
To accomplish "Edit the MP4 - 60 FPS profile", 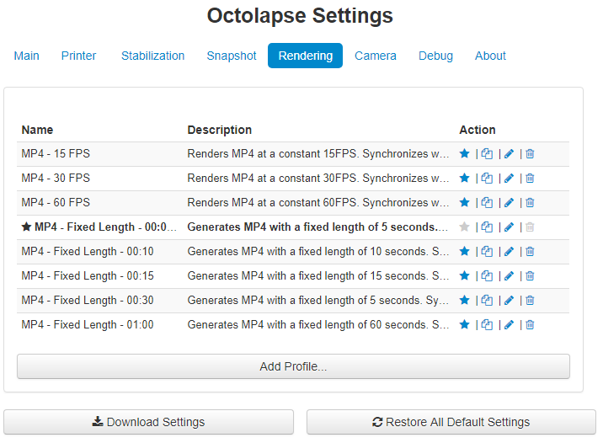I will [509, 202].
